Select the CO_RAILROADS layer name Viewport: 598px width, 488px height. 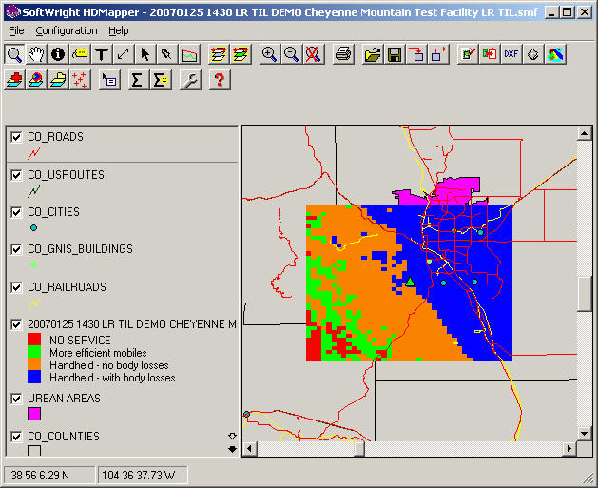point(68,287)
